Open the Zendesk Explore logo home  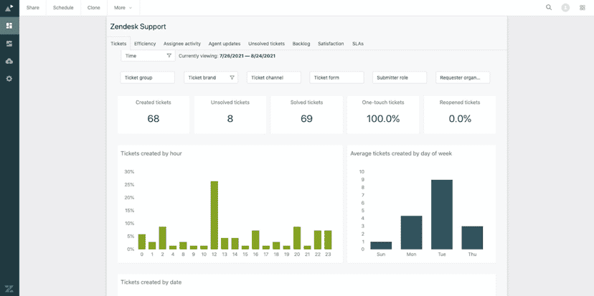tap(9, 8)
